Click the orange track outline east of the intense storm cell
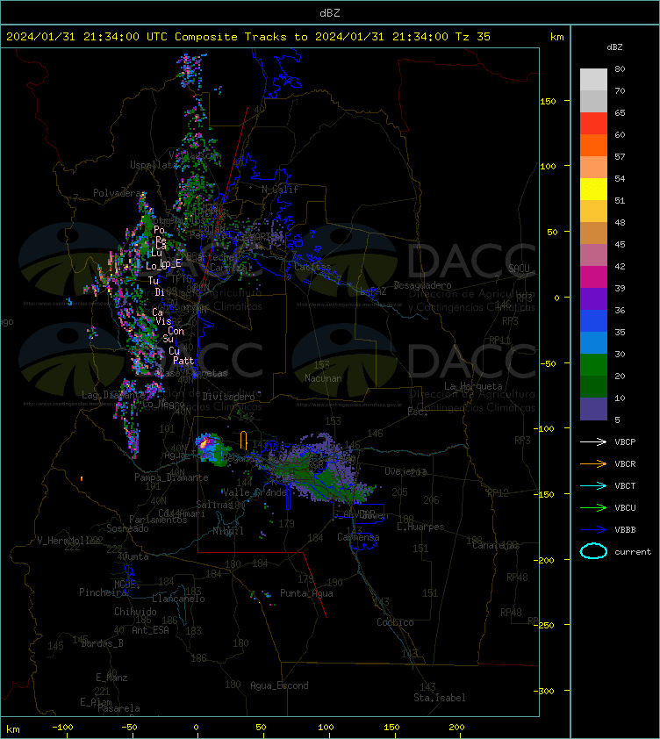The image size is (660, 739). click(243, 440)
